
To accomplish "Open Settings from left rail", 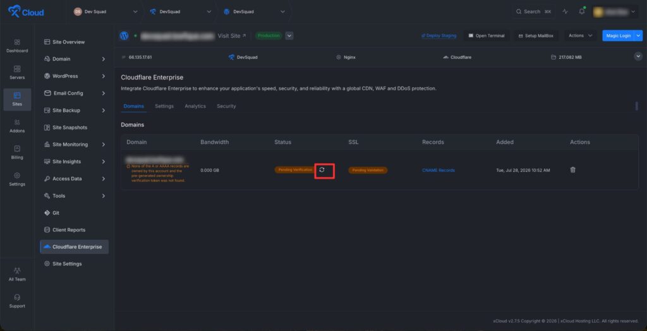I will tap(17, 179).
